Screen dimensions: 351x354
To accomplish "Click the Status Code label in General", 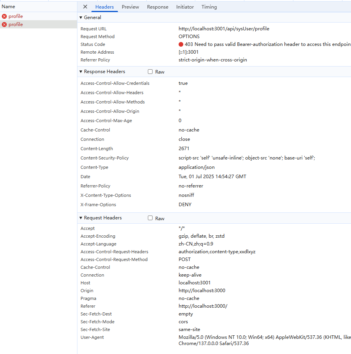I will 93,44.
